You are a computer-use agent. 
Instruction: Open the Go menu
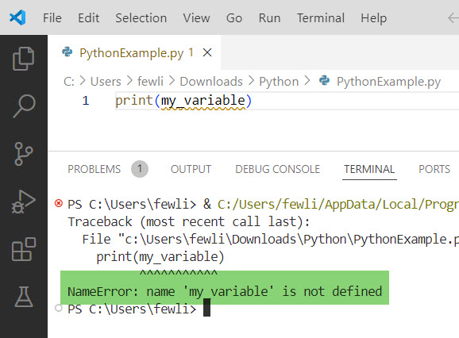(x=234, y=18)
